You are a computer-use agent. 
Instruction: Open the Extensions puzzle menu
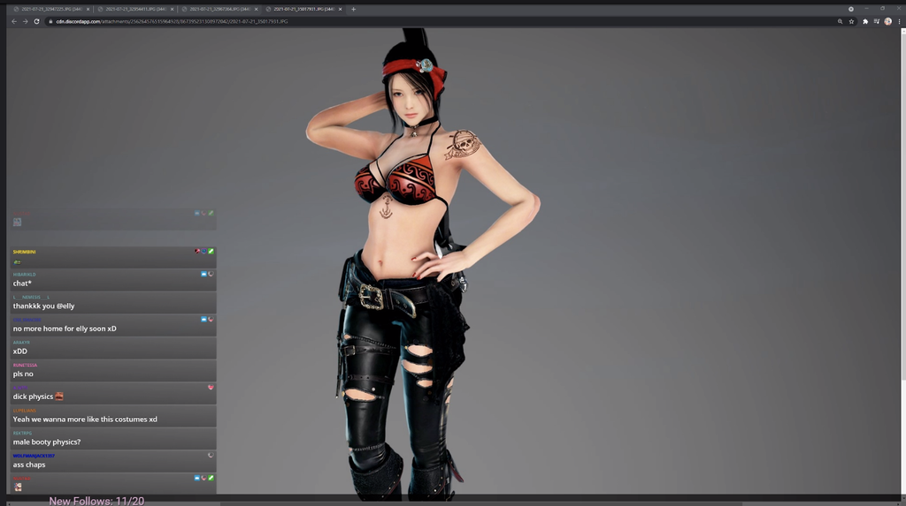pyautogui.click(x=865, y=21)
